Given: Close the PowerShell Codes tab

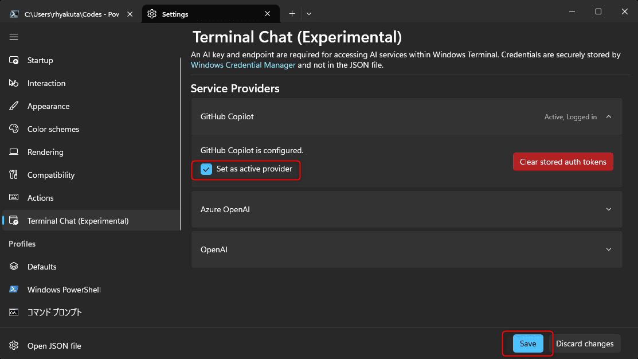Looking at the screenshot, I should 130,14.
